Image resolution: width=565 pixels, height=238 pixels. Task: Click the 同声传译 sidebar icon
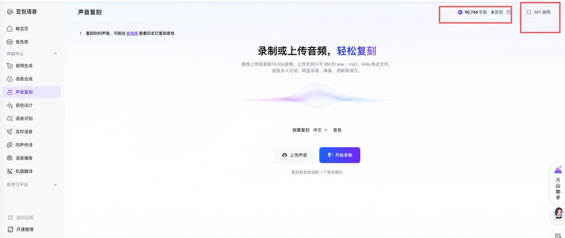(x=10, y=145)
